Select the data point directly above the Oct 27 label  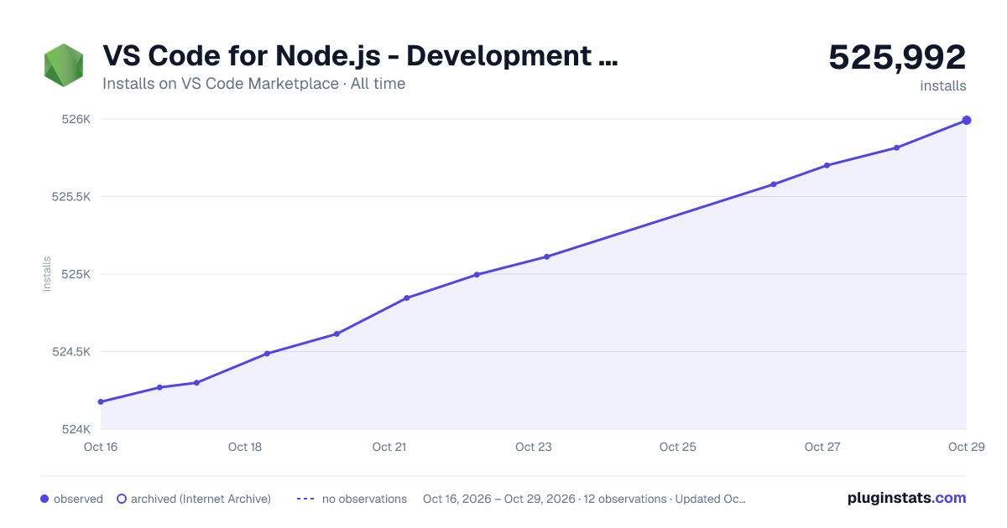pyautogui.click(x=827, y=165)
